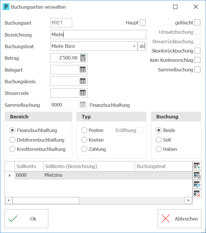The image size is (206, 233).
Task: Click the scroll right arrow of the table
Action: [189, 201]
